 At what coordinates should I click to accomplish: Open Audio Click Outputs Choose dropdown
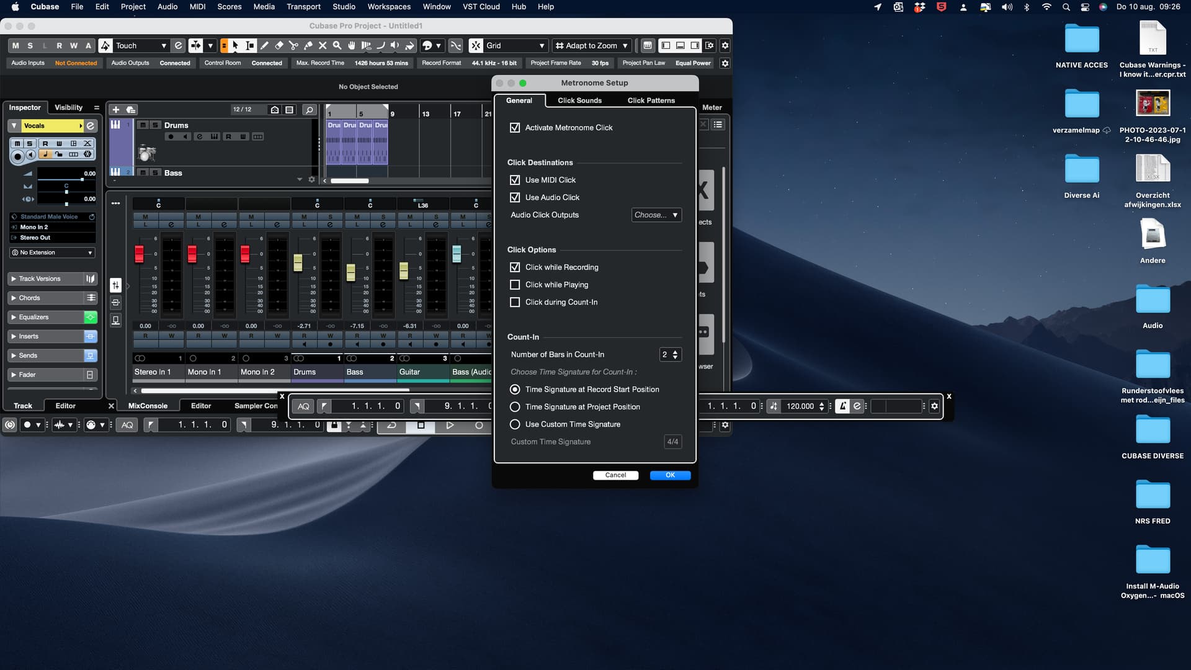point(656,215)
